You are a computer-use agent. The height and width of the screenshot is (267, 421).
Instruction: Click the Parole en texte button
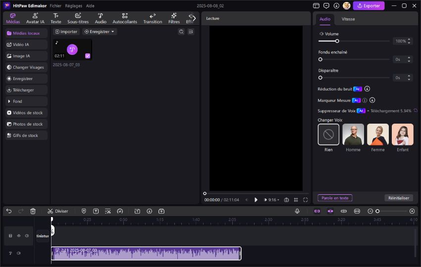pos(335,198)
